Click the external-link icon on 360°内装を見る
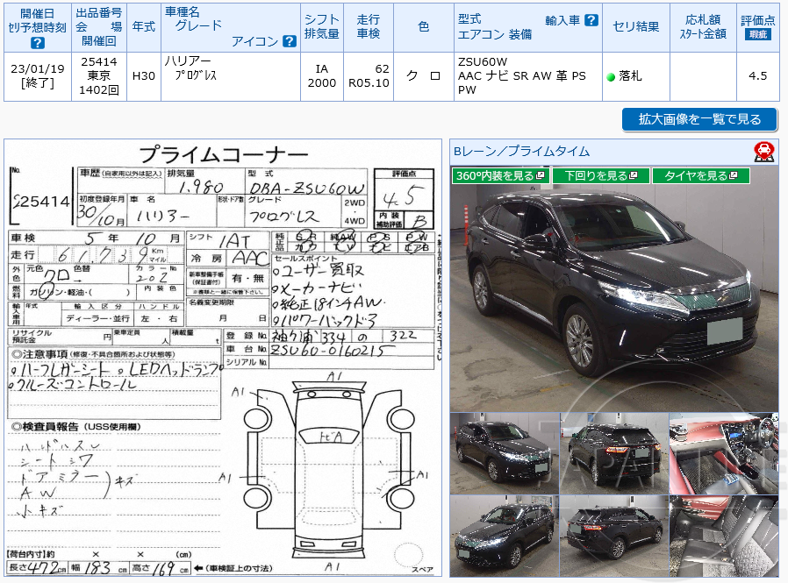This screenshot has width=788, height=583. [540, 174]
